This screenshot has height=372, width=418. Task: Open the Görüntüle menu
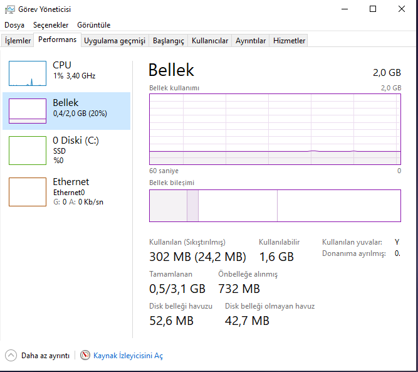pos(94,25)
